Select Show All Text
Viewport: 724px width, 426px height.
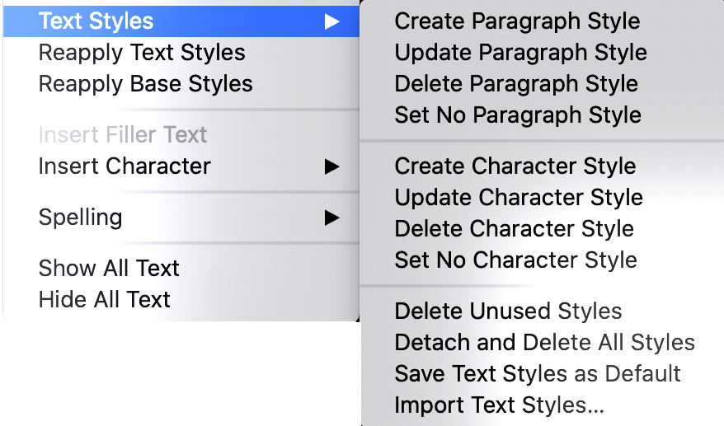click(x=109, y=269)
